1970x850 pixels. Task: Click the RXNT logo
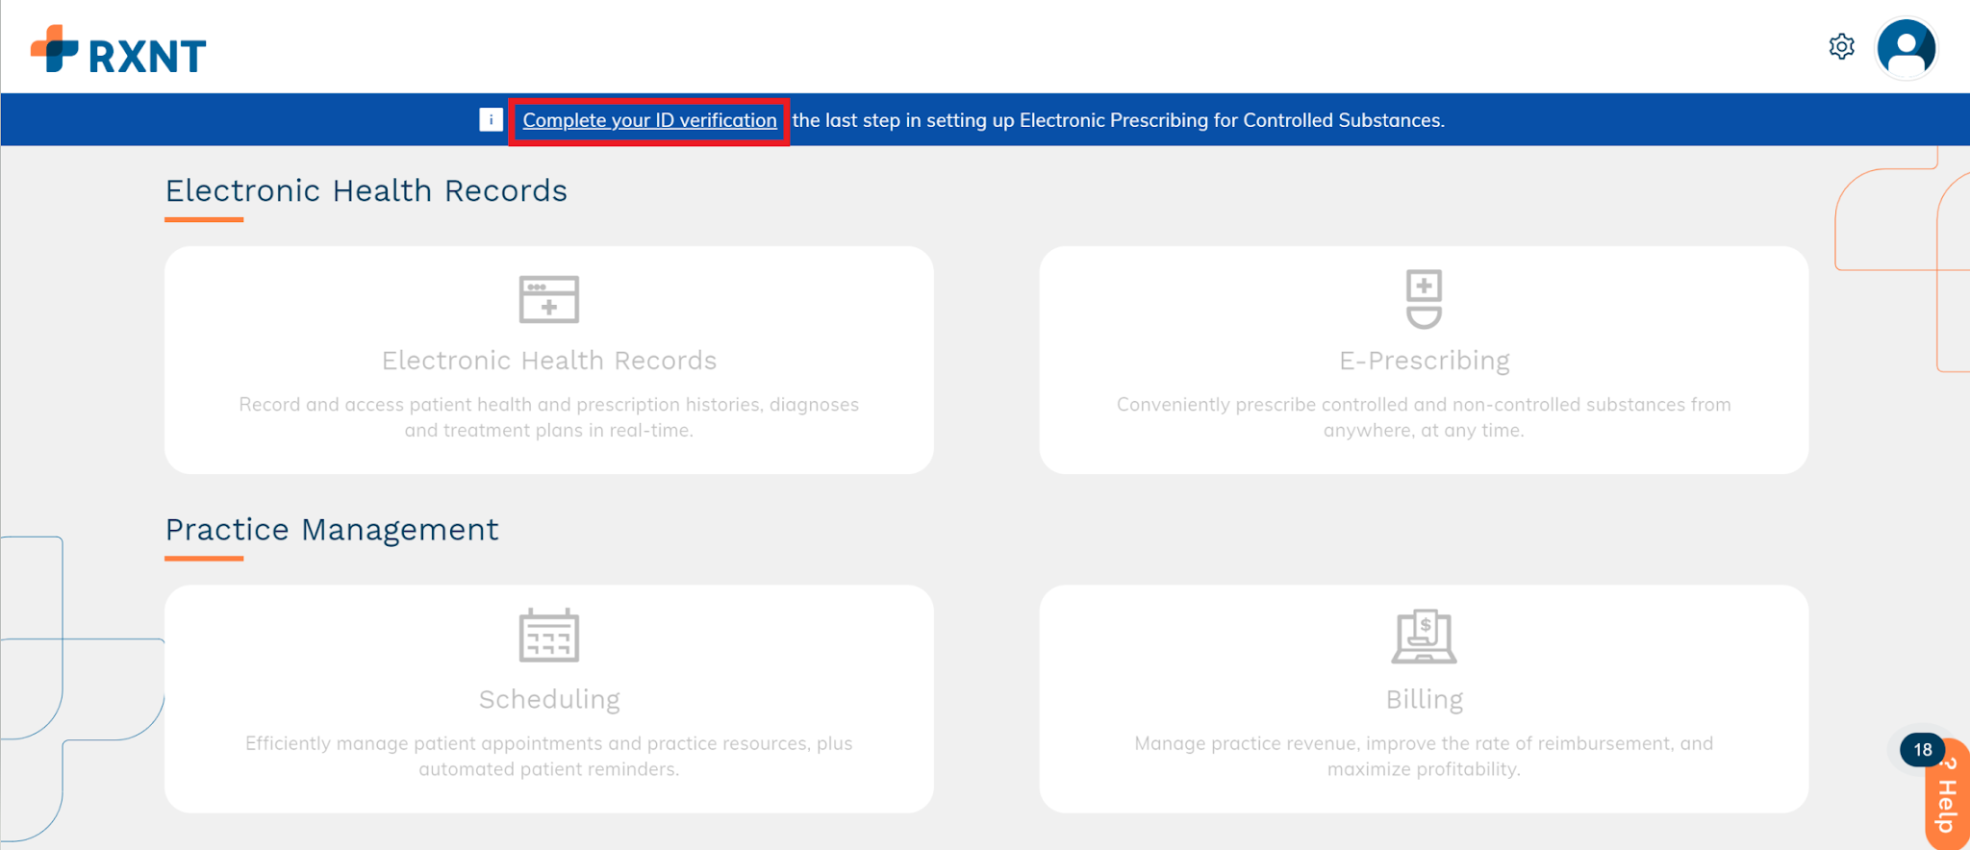click(118, 50)
